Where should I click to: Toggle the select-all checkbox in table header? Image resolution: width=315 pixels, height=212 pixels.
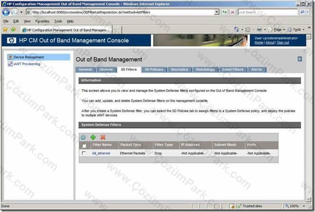[x=84, y=146]
